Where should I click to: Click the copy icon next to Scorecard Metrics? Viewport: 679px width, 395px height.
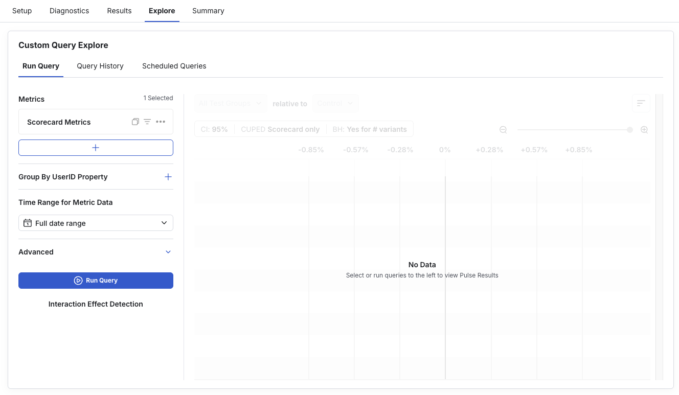click(x=135, y=122)
